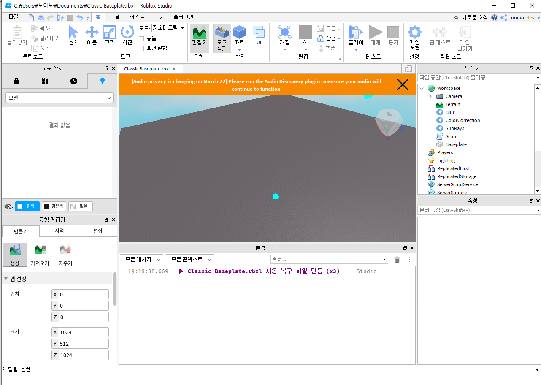Activate the 이동 (Move) tool
The width and height of the screenshot is (541, 385).
[x=92, y=35]
